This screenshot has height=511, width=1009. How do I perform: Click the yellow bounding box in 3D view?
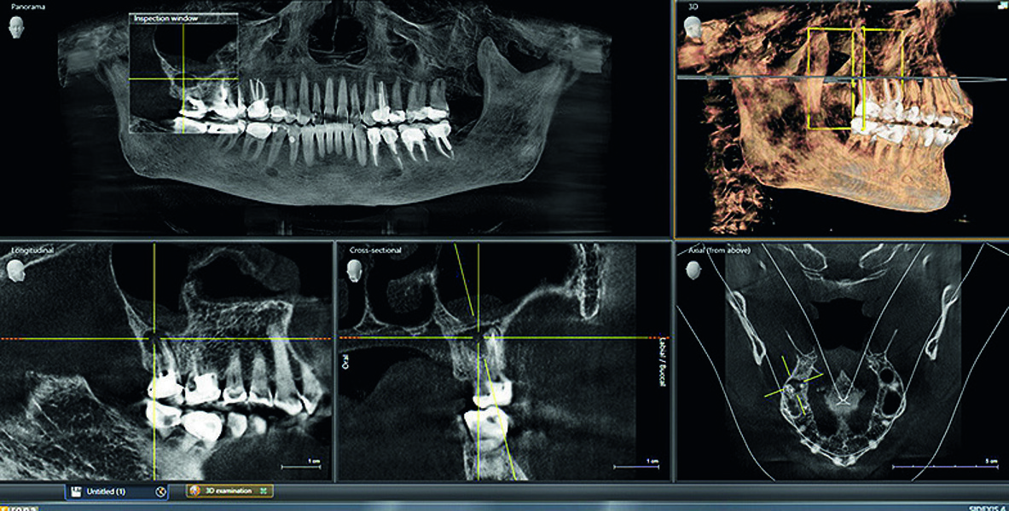[x=831, y=79]
